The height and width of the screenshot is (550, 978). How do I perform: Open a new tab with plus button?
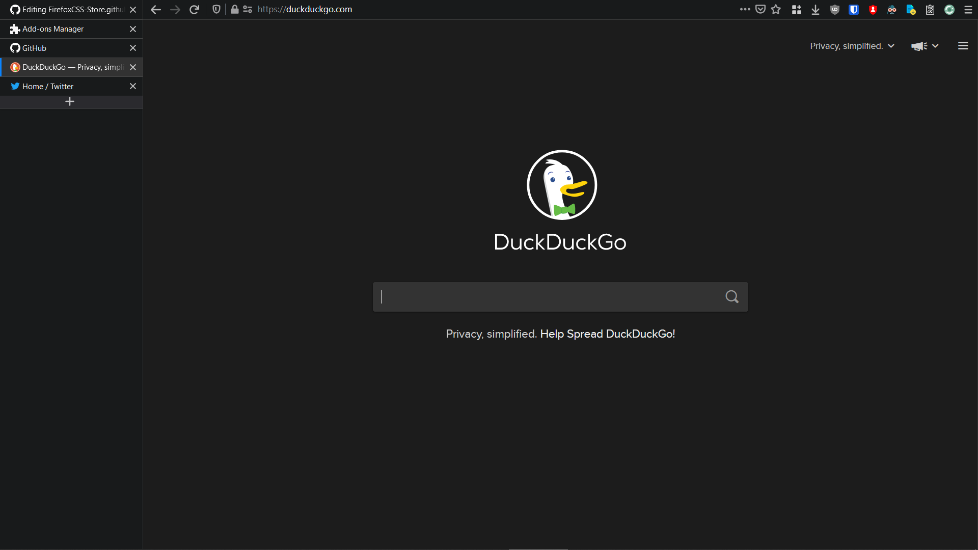click(x=70, y=102)
